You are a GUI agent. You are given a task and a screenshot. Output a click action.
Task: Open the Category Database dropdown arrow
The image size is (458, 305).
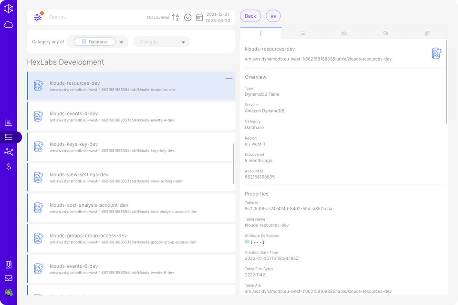tap(122, 42)
